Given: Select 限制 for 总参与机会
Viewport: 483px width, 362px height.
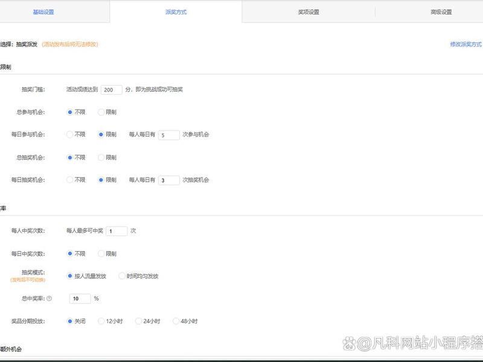Looking at the screenshot, I should click(x=101, y=112).
